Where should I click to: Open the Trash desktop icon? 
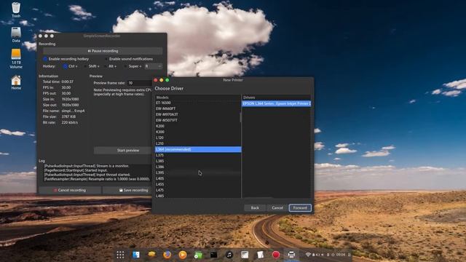coord(16,9)
